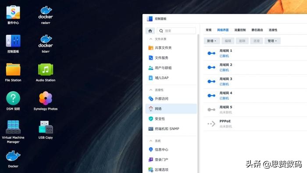307x173 pixels.
Task: Select the 局域网 3 interface row
Action: click(255, 82)
